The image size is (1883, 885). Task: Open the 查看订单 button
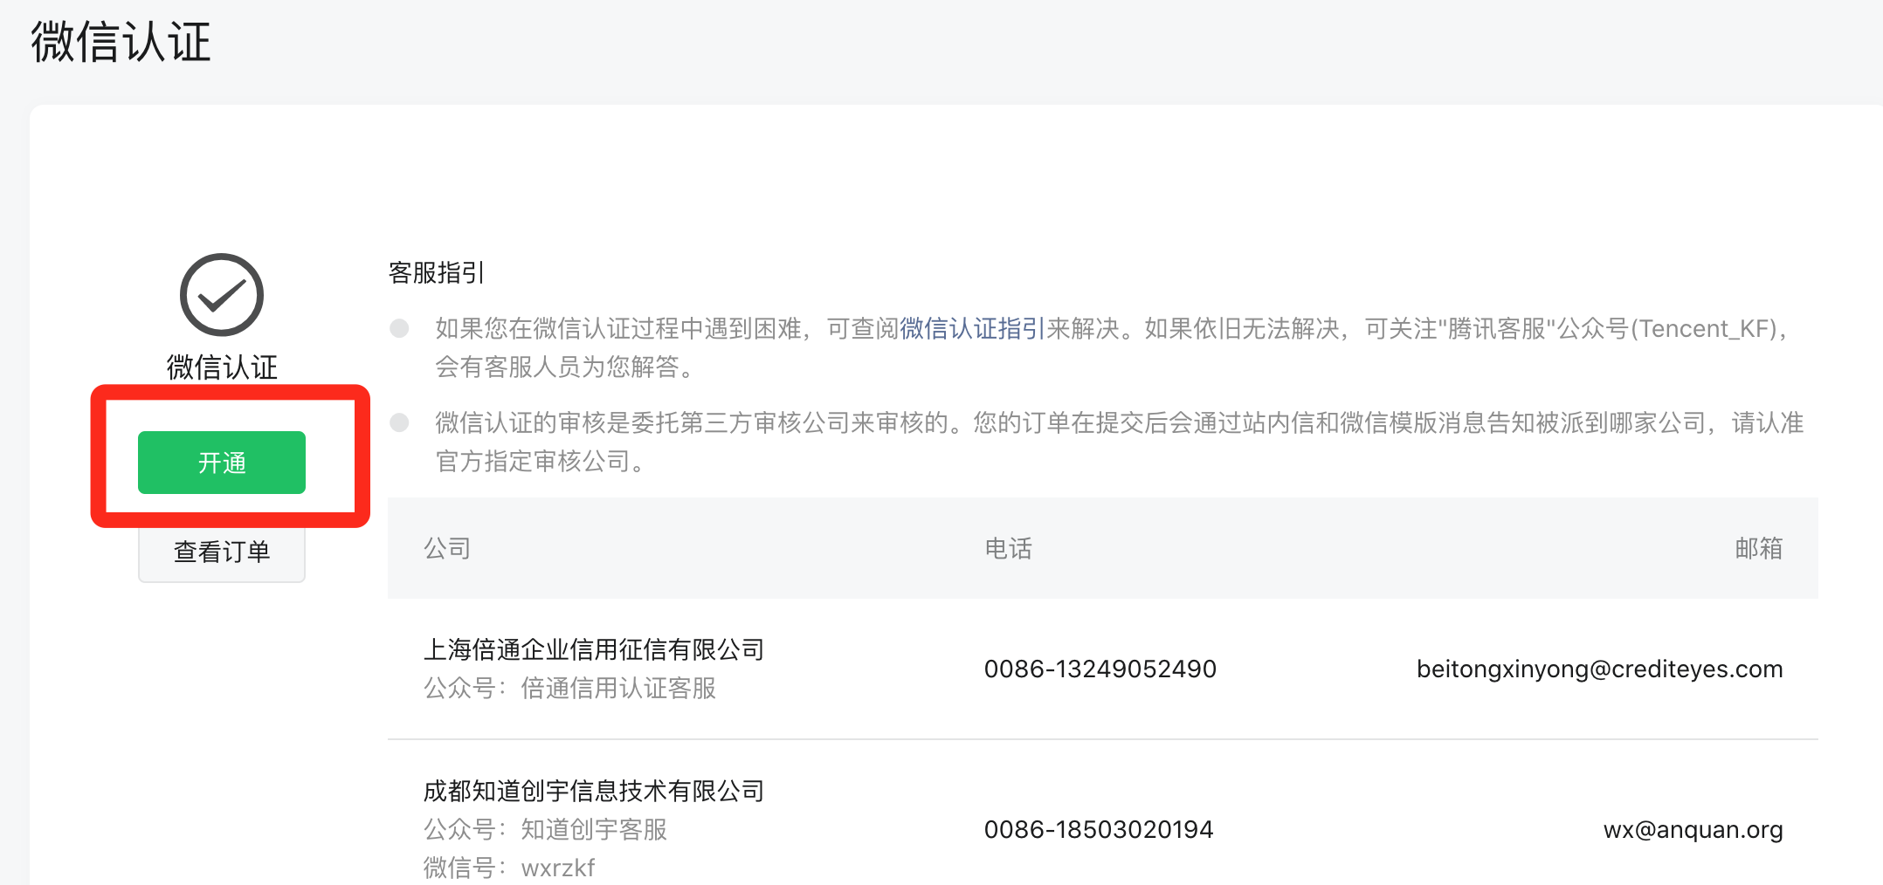click(x=222, y=552)
